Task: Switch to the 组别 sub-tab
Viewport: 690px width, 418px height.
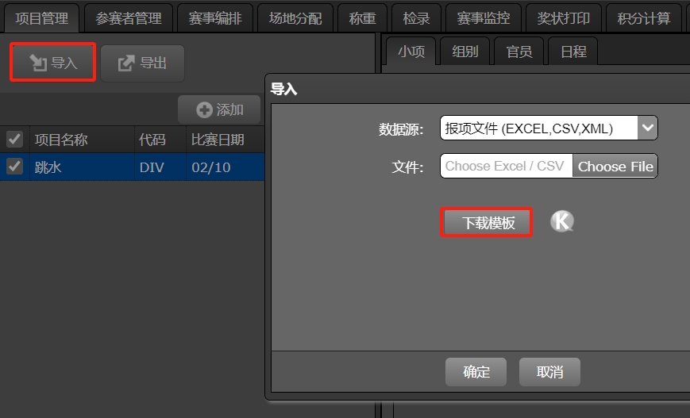Action: click(x=465, y=52)
